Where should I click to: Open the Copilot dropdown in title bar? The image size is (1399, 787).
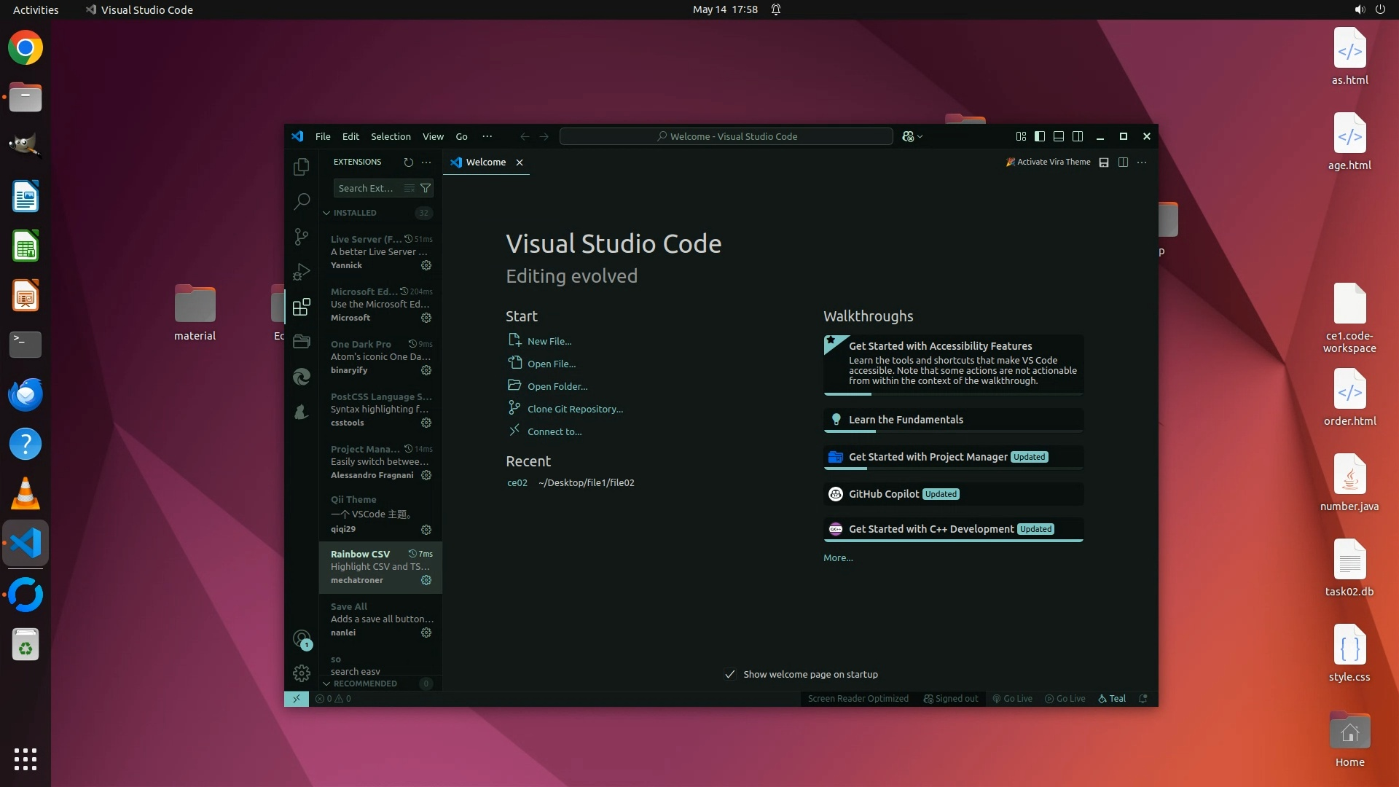click(x=913, y=136)
